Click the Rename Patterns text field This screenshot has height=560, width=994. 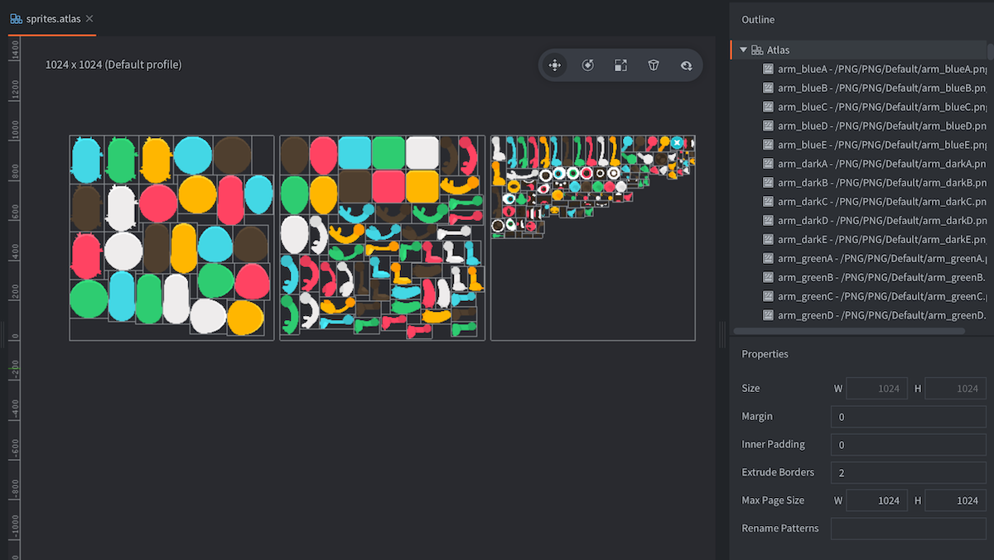click(908, 529)
